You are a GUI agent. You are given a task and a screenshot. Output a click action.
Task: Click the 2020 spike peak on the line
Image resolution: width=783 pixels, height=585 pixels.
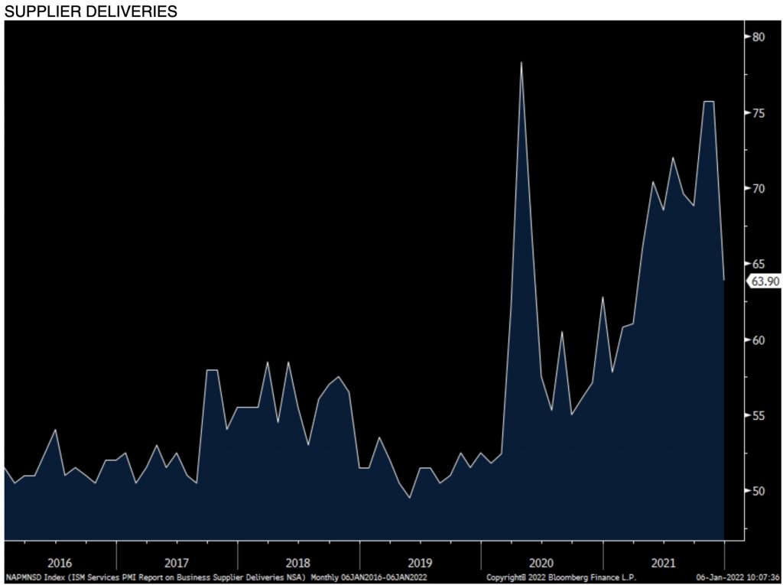coord(521,63)
